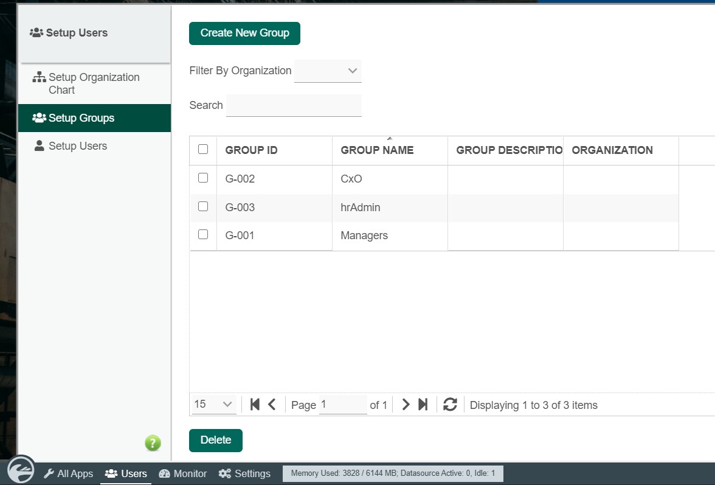Refresh the groups table
715x485 pixels.
[450, 404]
